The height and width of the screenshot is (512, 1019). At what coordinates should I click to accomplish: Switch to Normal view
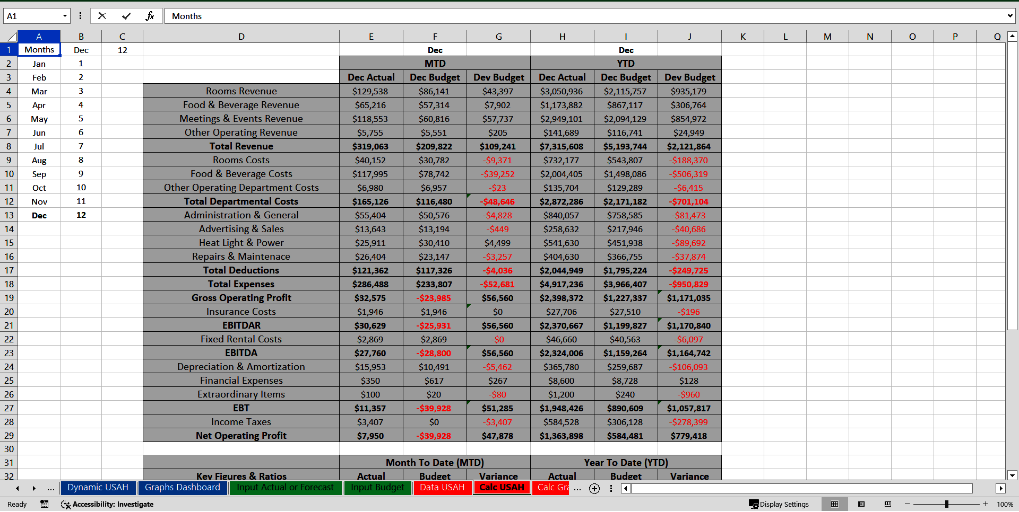pos(834,504)
